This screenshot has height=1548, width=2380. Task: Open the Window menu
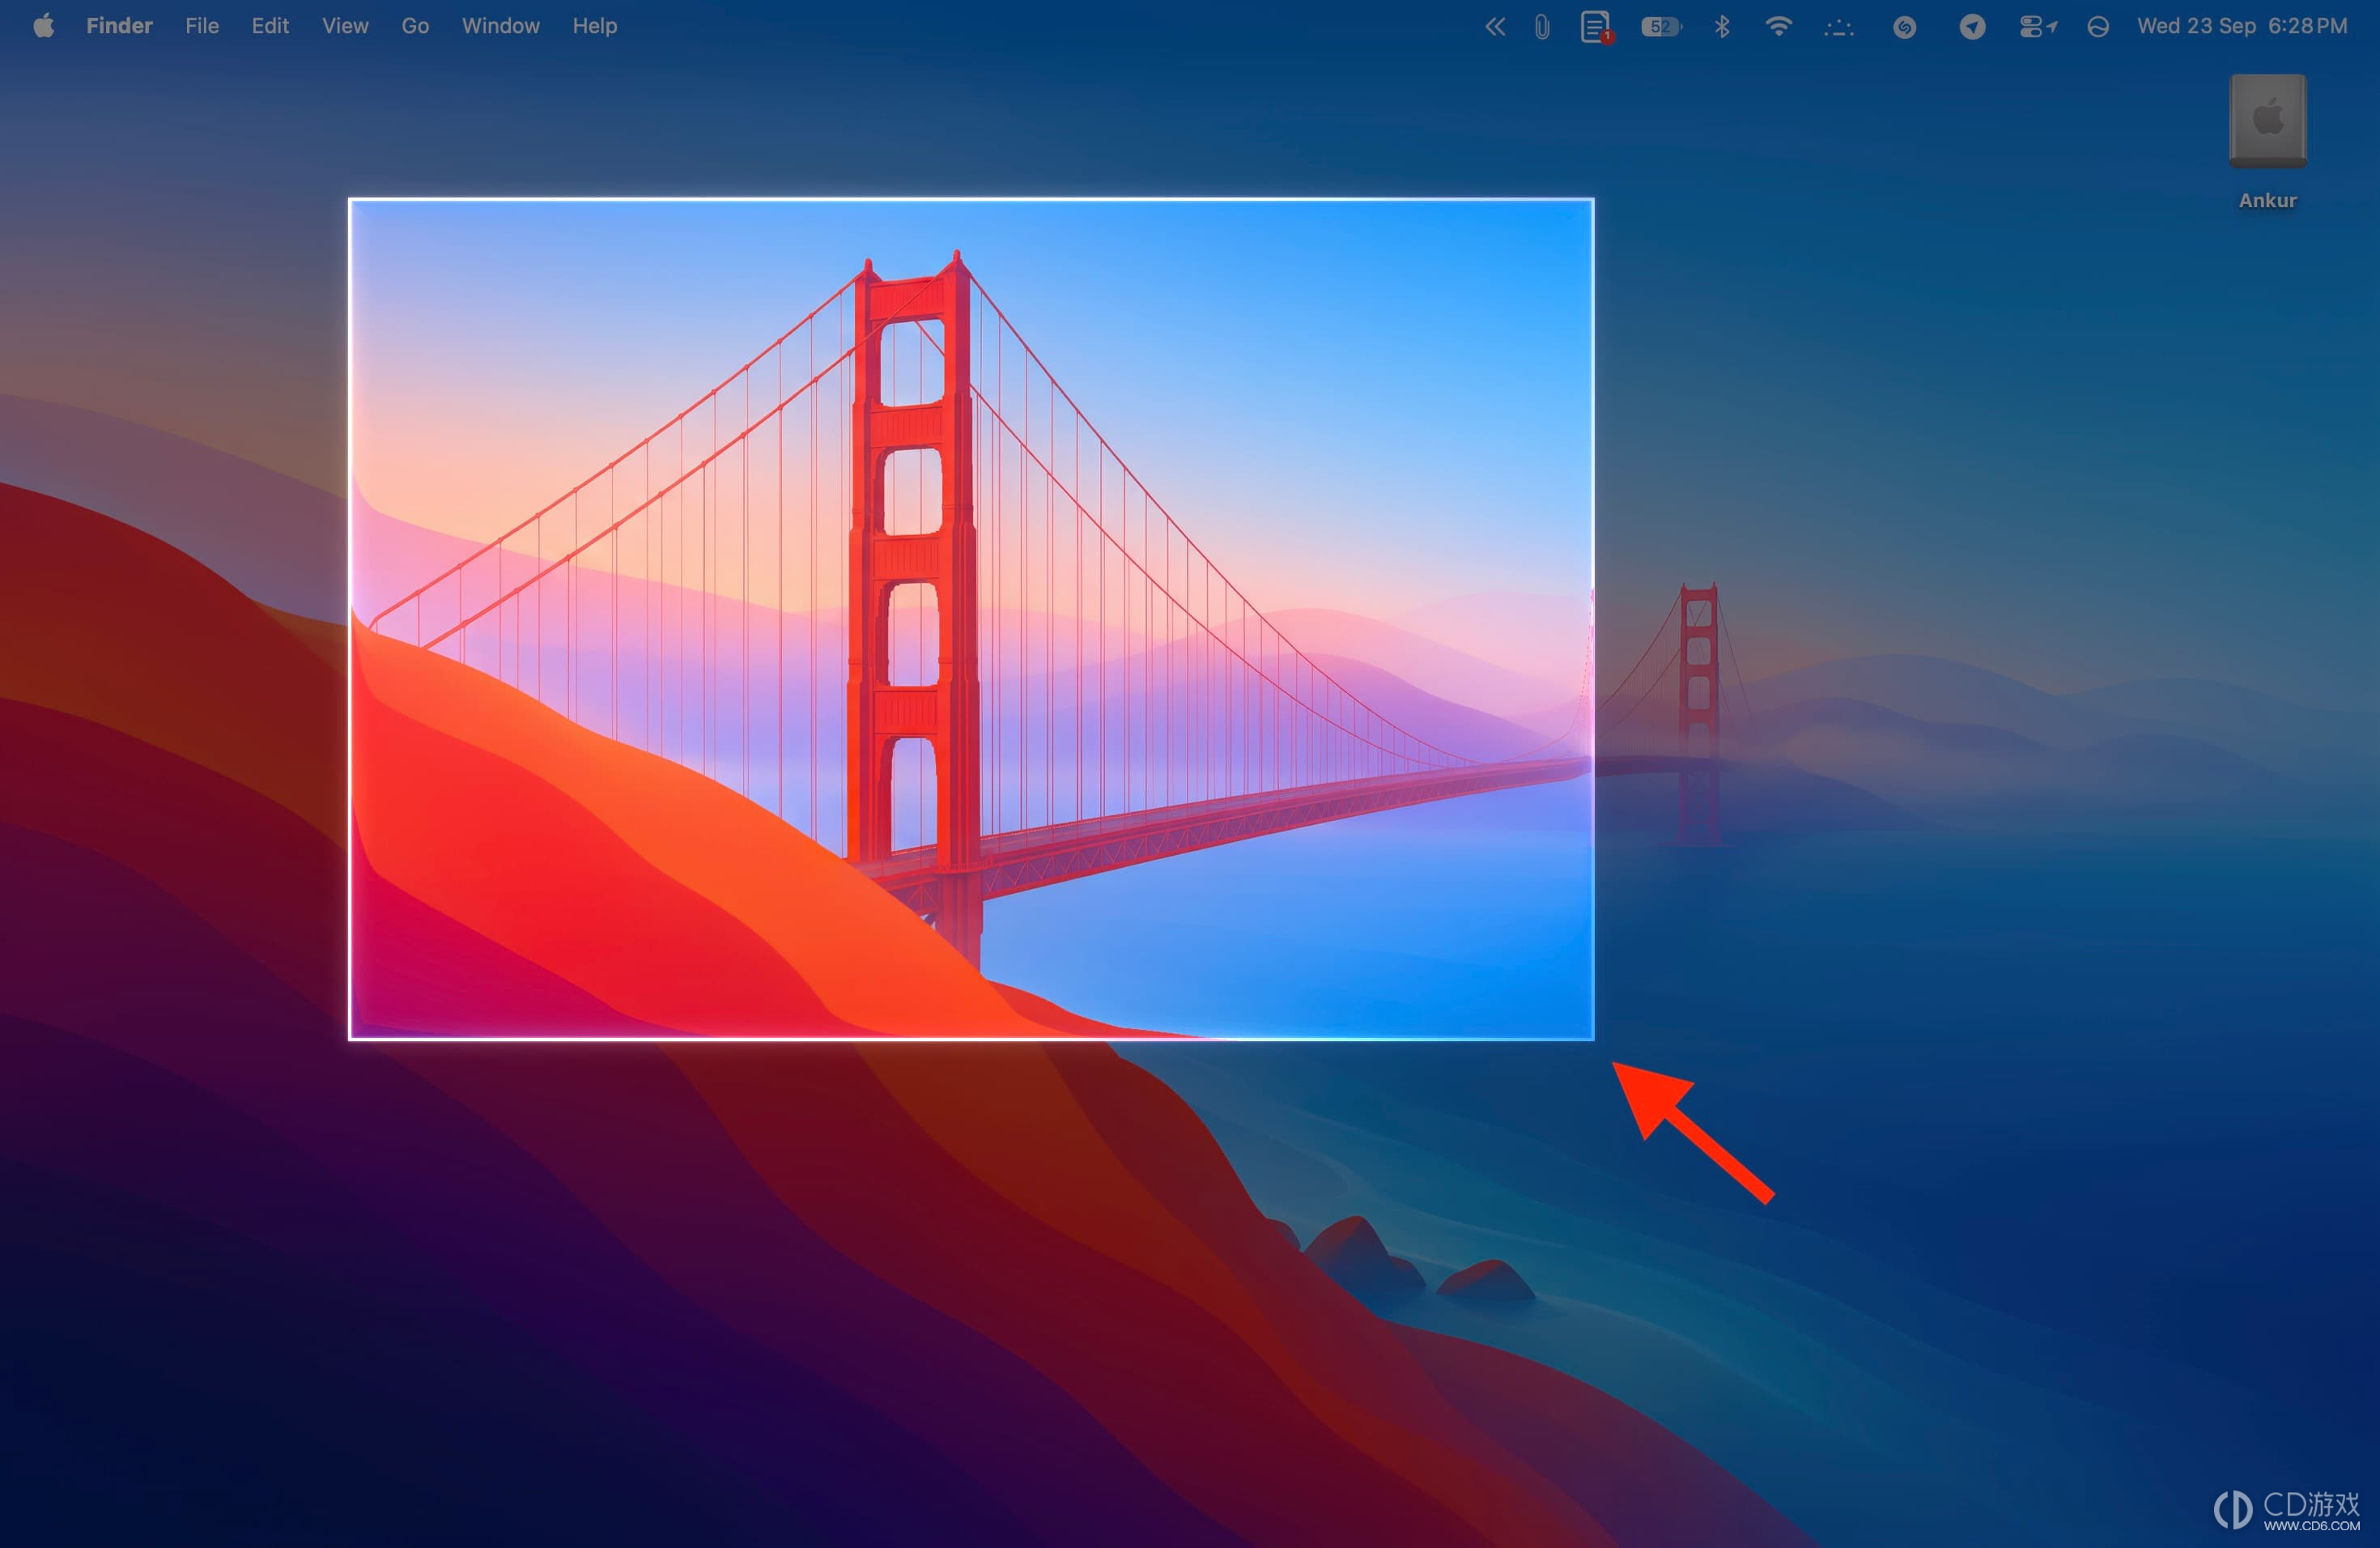[500, 26]
